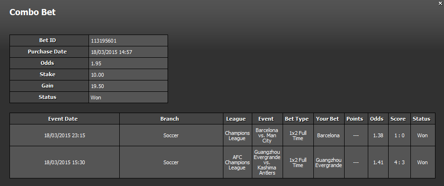Click the 1.38 odds cell
The image size is (444, 186).
(378, 135)
